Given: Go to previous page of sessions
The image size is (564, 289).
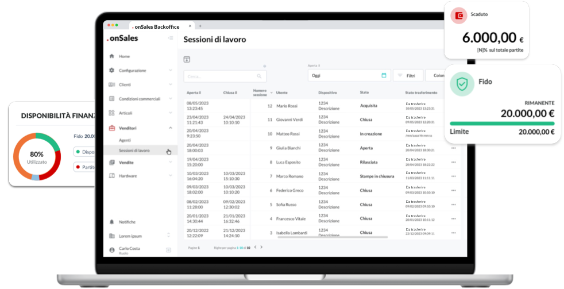Looking at the screenshot, I should (256, 247).
